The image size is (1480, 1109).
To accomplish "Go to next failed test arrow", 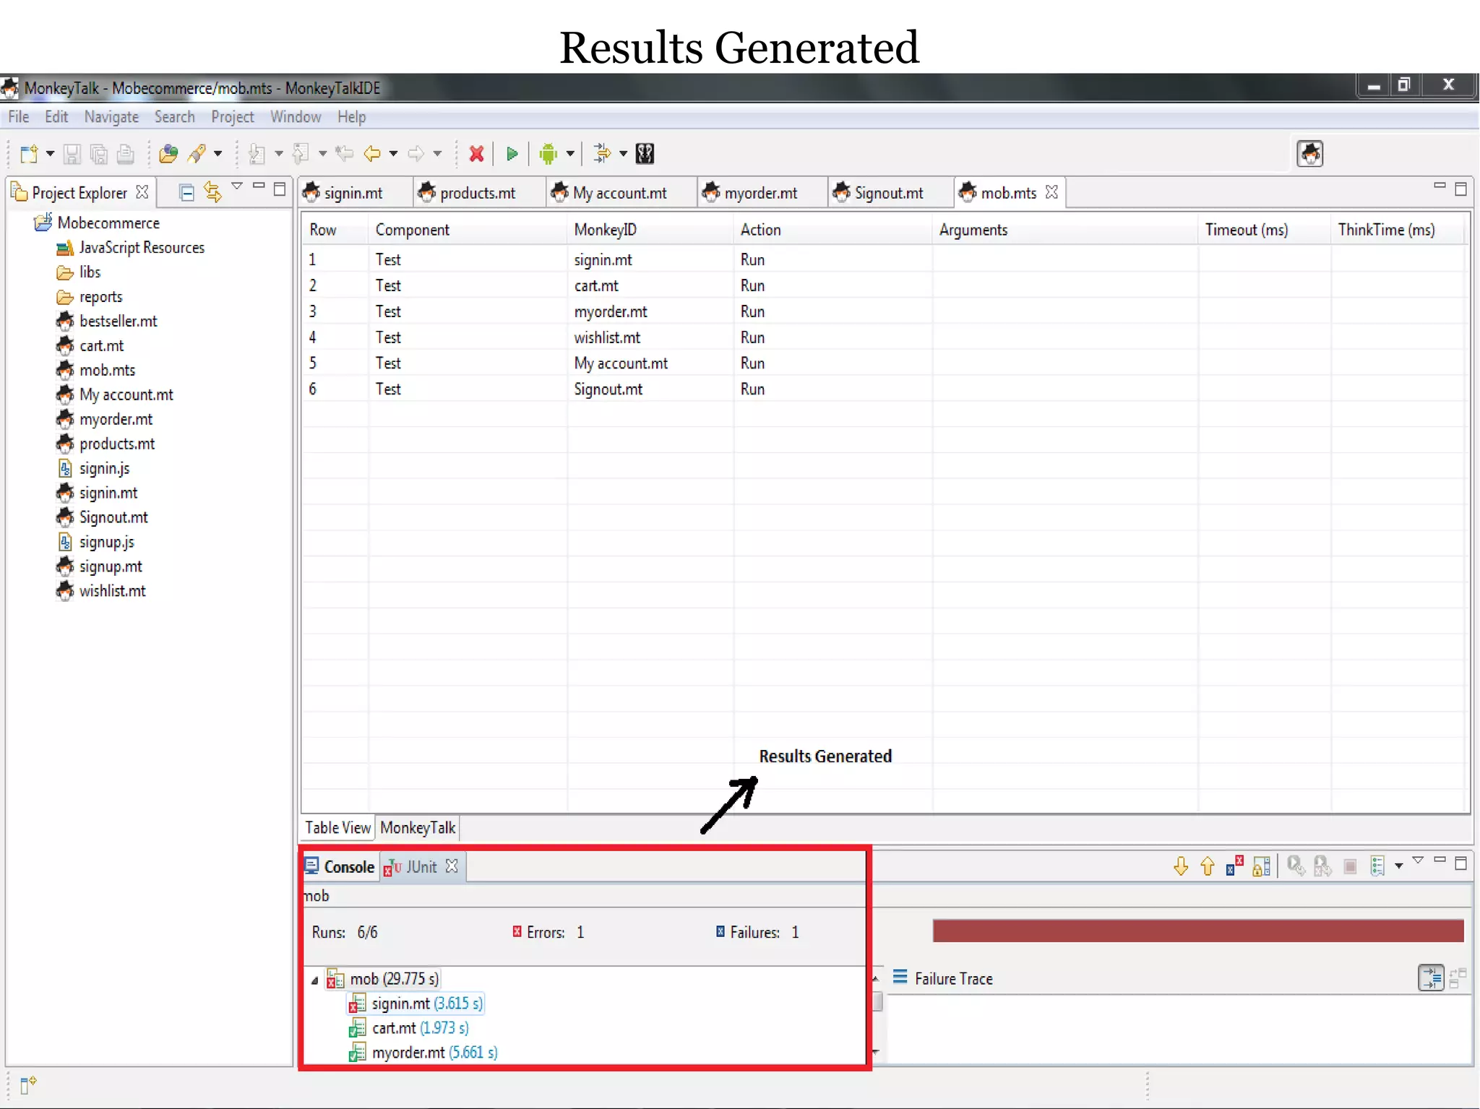I will click(1181, 866).
